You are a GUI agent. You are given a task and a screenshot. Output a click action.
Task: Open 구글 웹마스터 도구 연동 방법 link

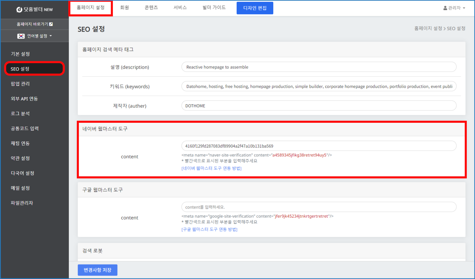209,229
